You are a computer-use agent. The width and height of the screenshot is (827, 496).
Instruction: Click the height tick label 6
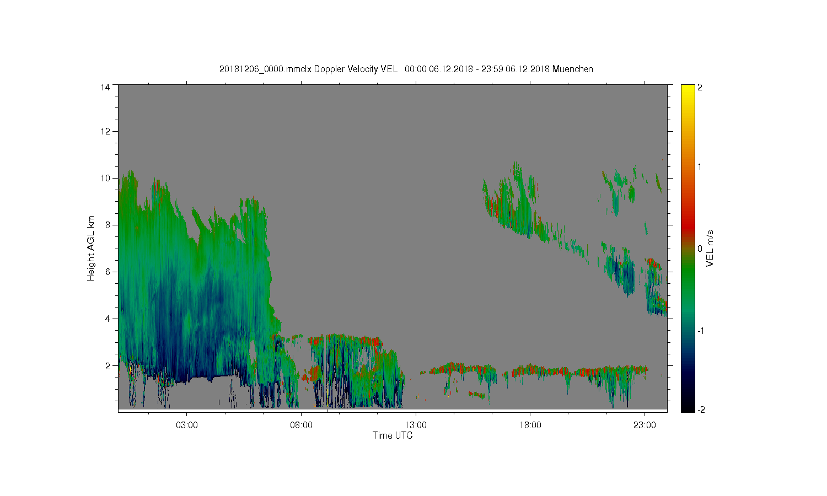(x=107, y=272)
